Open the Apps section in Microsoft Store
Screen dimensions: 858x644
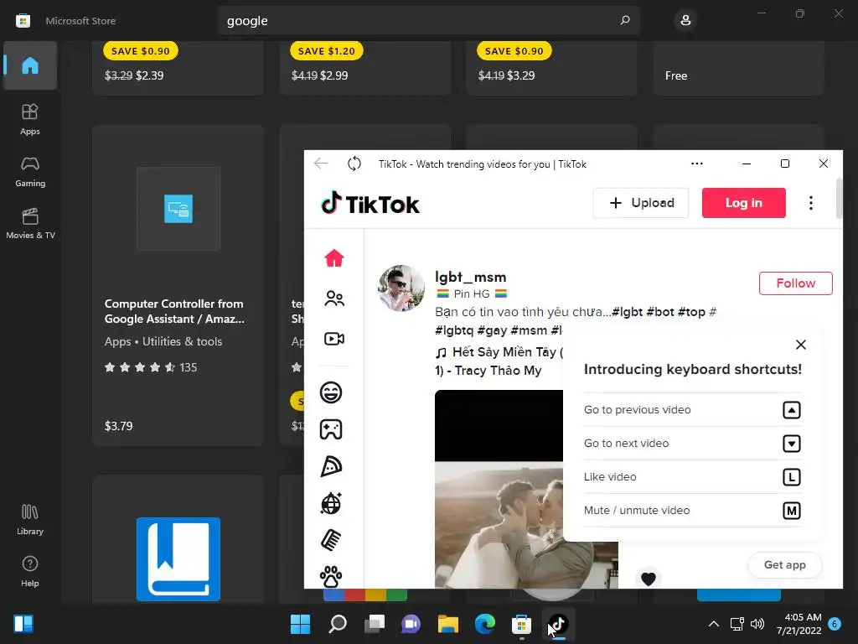[30, 119]
